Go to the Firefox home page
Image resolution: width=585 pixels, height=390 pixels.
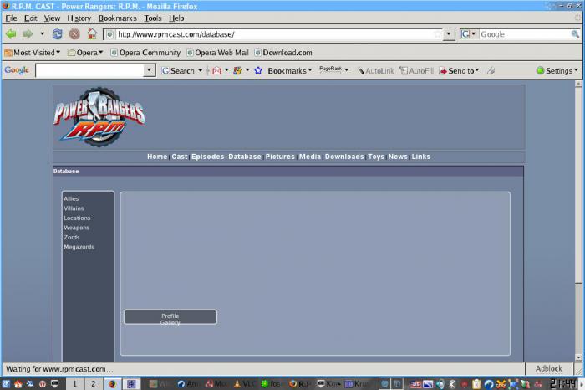coord(92,34)
